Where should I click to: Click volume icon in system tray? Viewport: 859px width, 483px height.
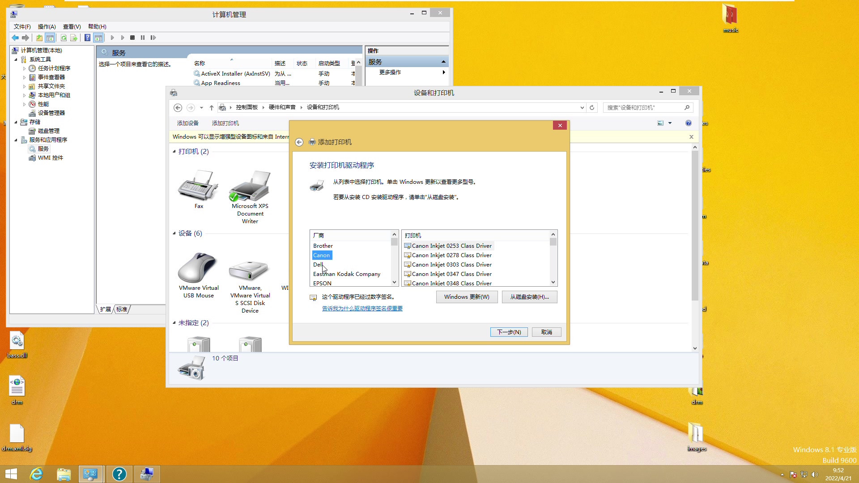coord(815,475)
